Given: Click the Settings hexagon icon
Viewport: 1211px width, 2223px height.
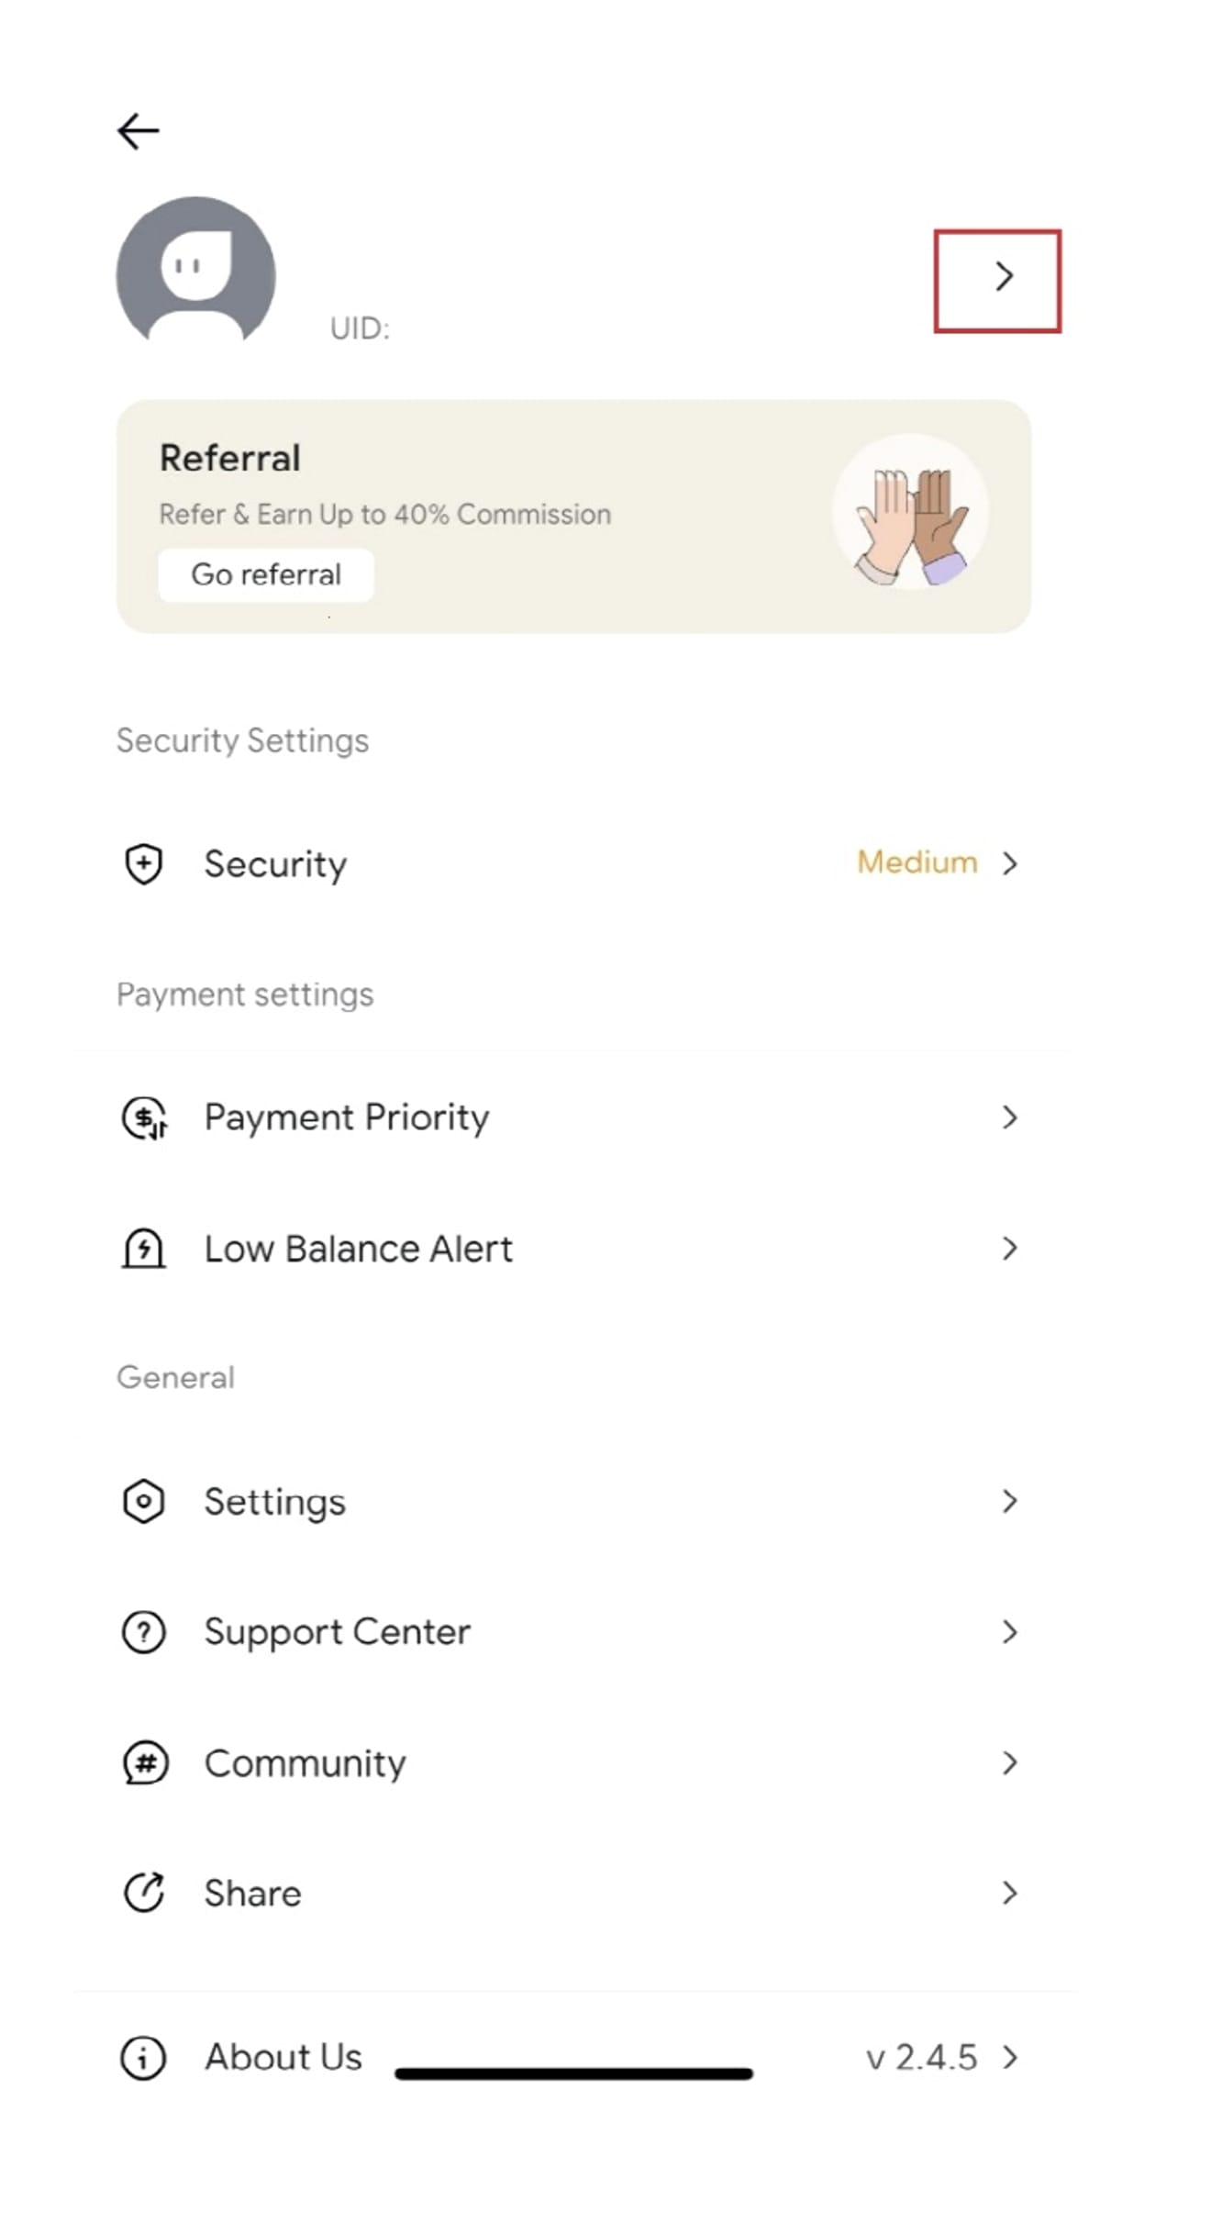Looking at the screenshot, I should click(144, 1502).
